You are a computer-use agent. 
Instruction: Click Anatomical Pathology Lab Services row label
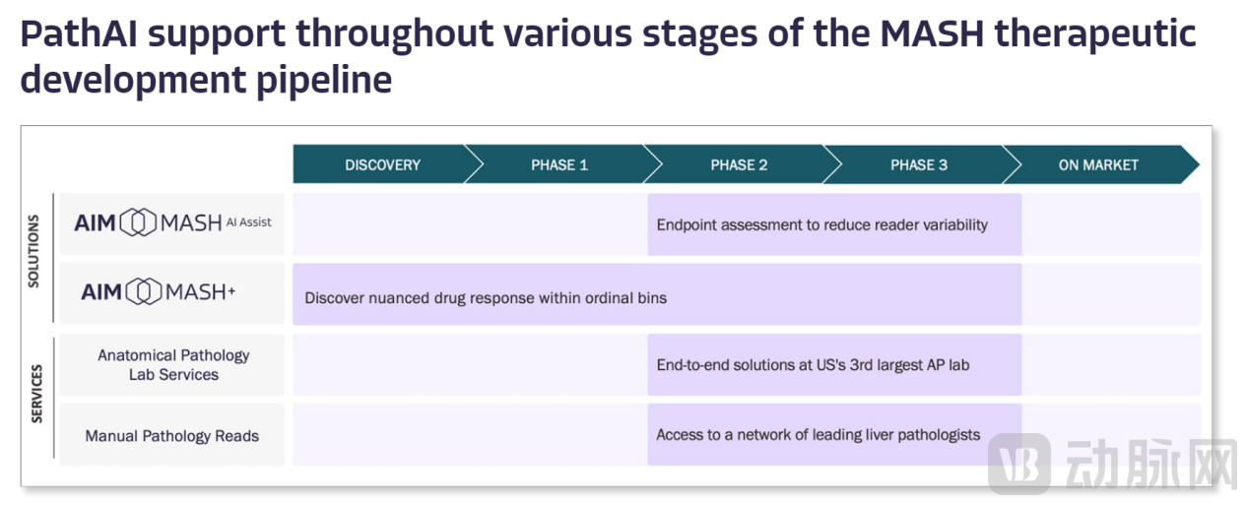pos(172,365)
